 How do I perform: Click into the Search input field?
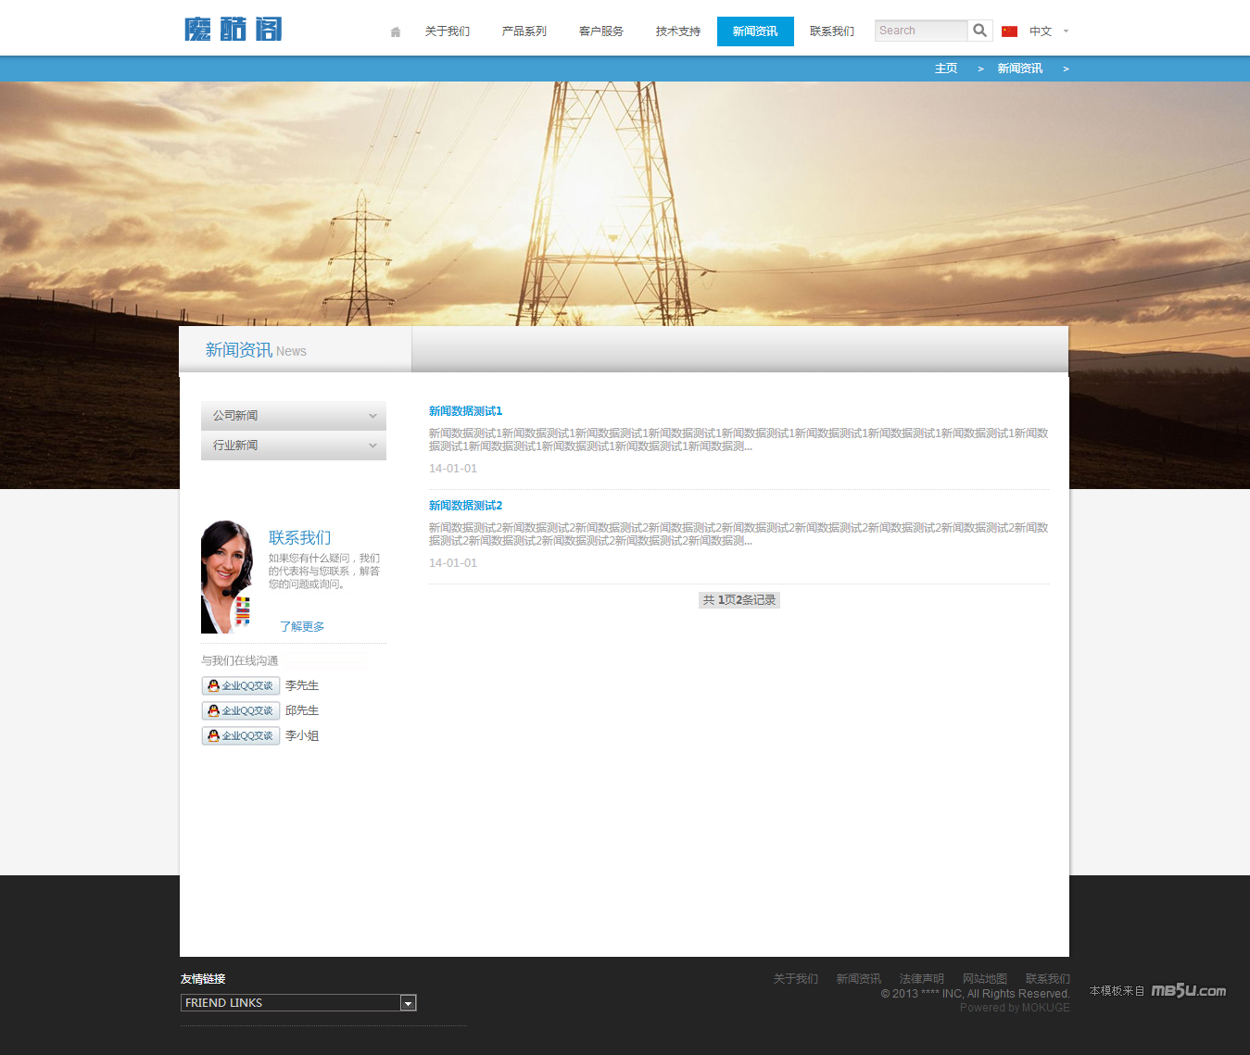pyautogui.click(x=920, y=31)
